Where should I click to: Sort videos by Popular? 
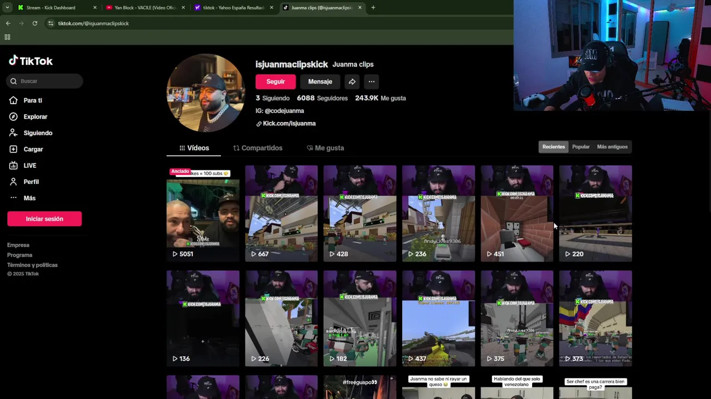click(581, 147)
